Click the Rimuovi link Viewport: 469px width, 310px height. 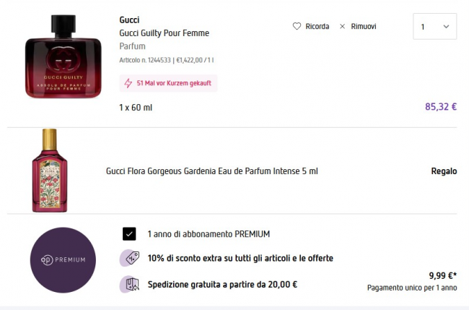coord(363,27)
